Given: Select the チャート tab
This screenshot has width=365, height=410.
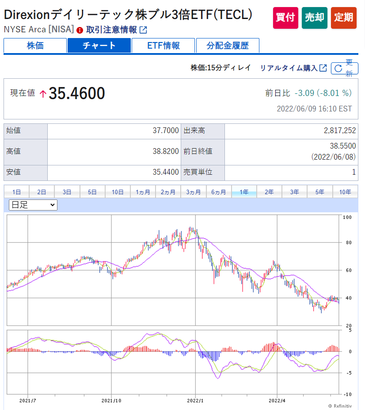Looking at the screenshot, I should coord(99,46).
